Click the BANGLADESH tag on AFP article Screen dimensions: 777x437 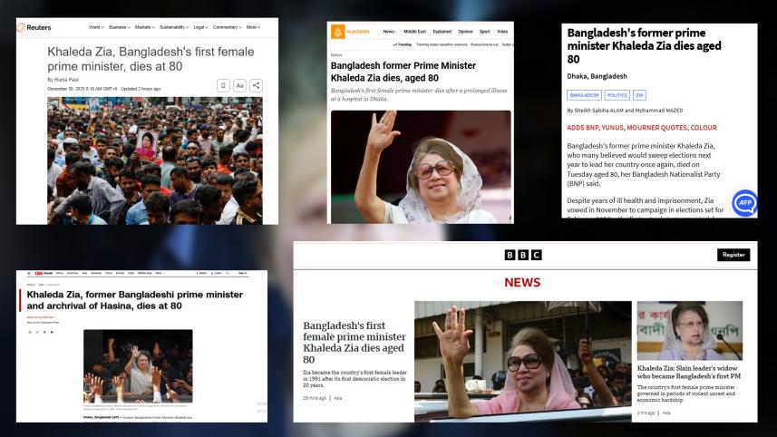583,95
